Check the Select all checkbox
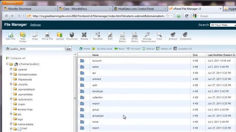 [x=158, y=49]
